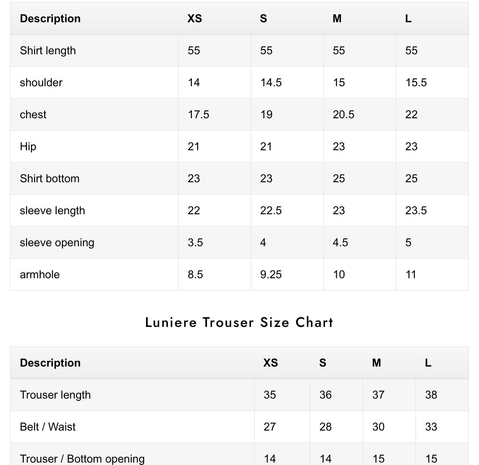Click the armhole row label

point(40,274)
